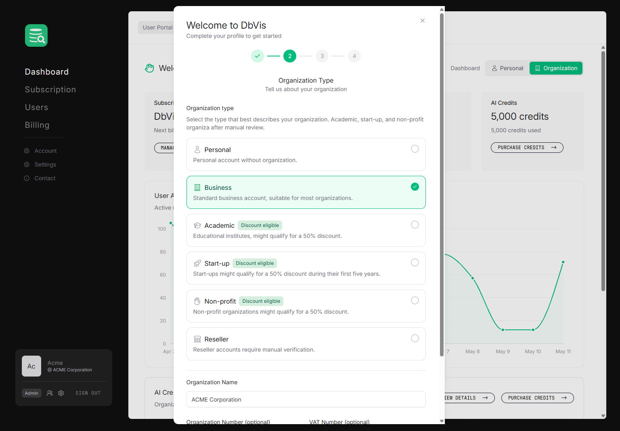Image resolution: width=620 pixels, height=431 pixels.
Task: Click the completed step 1 checkmark
Action: [x=258, y=56]
